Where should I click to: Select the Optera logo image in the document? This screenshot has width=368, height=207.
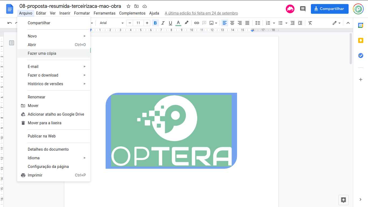point(171,131)
